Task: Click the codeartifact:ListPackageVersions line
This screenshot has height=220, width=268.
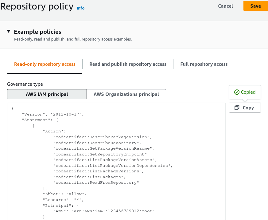Action: click(x=99, y=171)
